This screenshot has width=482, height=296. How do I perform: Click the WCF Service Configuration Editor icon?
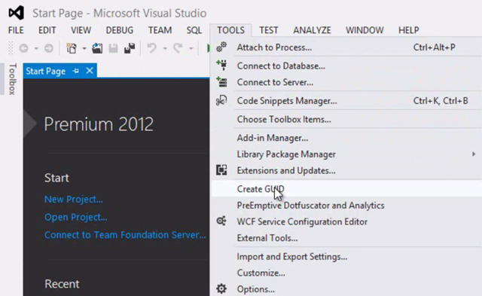coord(221,221)
